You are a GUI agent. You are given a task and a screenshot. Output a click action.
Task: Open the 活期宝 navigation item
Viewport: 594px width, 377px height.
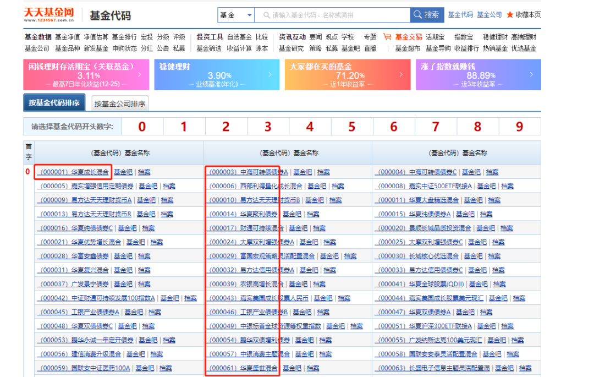point(435,37)
